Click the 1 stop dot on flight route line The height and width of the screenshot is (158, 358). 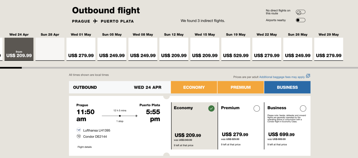pyautogui.click(x=120, y=116)
